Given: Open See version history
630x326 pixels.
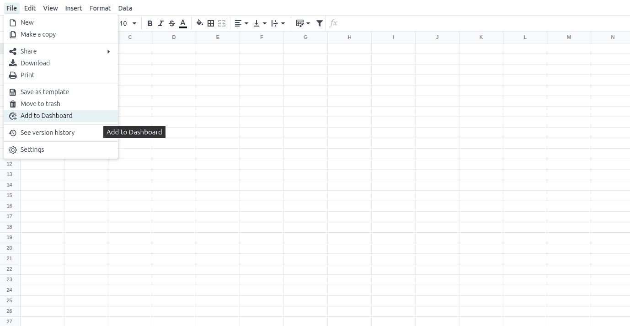Looking at the screenshot, I should (61, 133).
